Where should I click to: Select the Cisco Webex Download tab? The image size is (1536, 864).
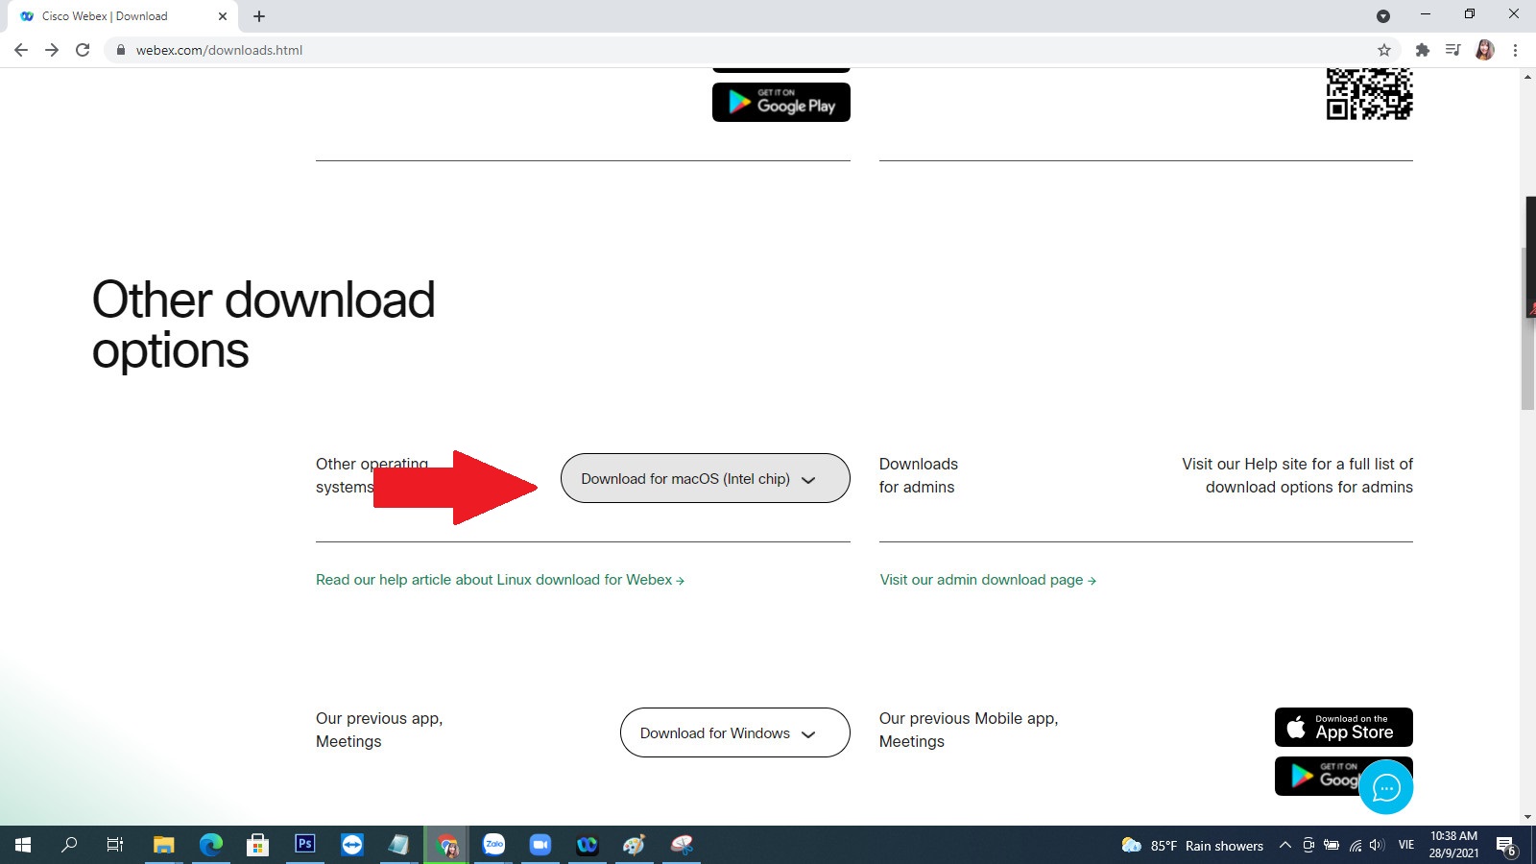(x=115, y=16)
